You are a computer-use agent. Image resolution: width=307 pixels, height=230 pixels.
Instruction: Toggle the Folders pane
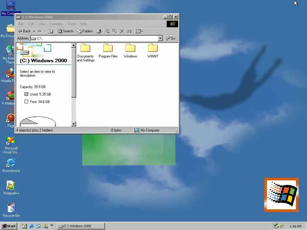tap(85, 31)
